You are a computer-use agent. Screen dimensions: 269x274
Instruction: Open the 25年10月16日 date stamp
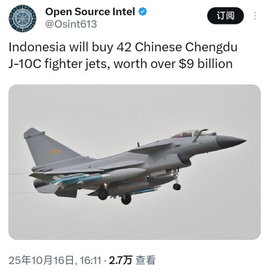tap(41, 260)
